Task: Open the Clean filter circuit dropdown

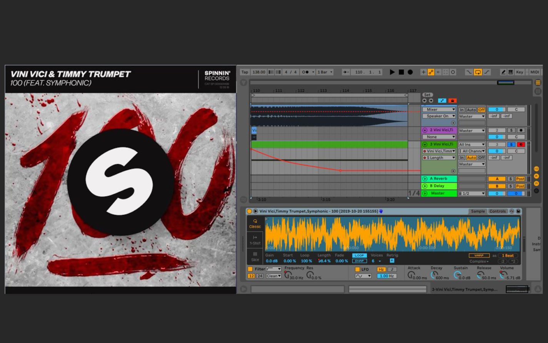Action: pyautogui.click(x=274, y=276)
